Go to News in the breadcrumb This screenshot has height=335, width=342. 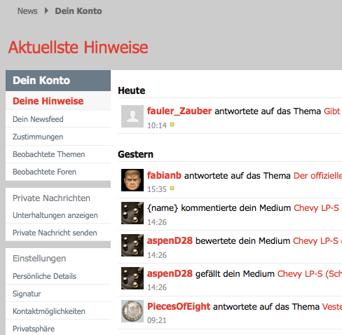pos(27,11)
